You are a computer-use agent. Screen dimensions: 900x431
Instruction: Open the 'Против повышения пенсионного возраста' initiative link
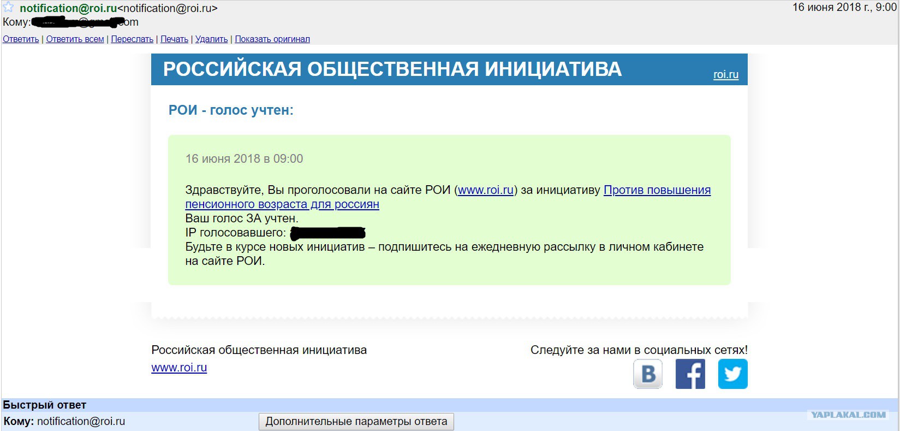coord(657,190)
